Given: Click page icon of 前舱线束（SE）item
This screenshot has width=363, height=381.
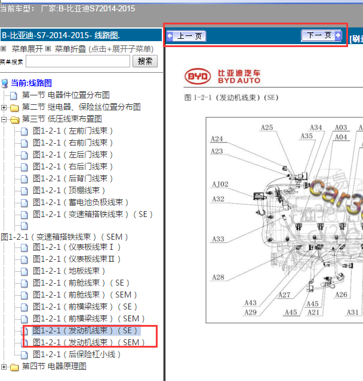Looking at the screenshot, I should pyautogui.click(x=24, y=284).
